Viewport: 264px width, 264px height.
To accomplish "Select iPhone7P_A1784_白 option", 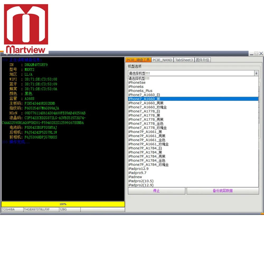I will (193, 148).
